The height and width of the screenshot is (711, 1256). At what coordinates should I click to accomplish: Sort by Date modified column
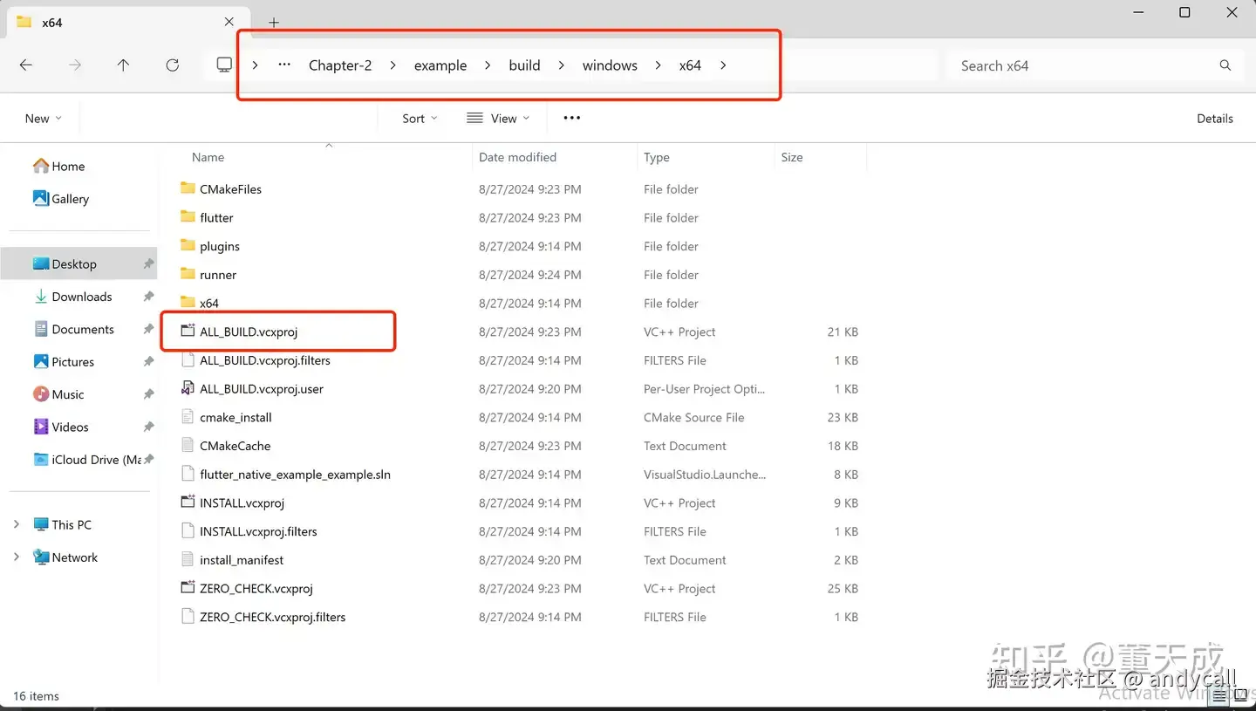click(x=517, y=157)
